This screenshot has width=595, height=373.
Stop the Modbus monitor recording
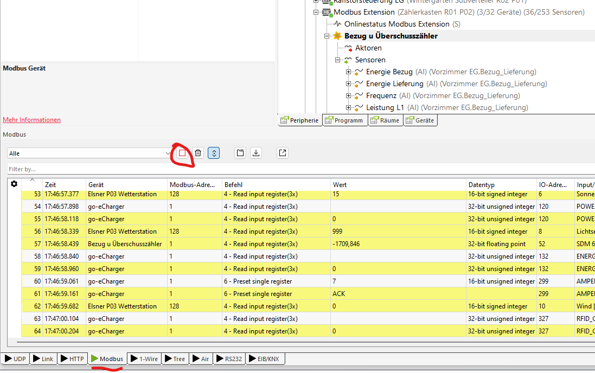pos(182,153)
